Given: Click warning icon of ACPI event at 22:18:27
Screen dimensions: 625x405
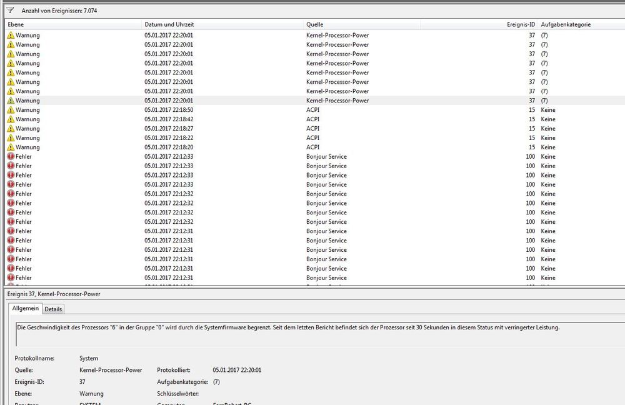Looking at the screenshot, I should [x=10, y=129].
